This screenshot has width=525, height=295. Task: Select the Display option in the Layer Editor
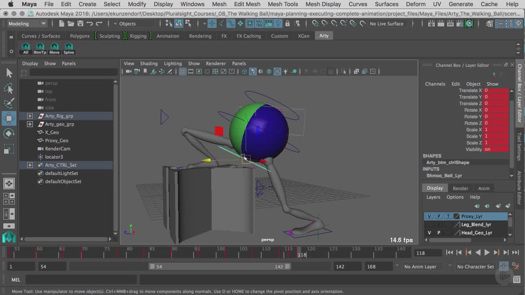tap(435, 188)
